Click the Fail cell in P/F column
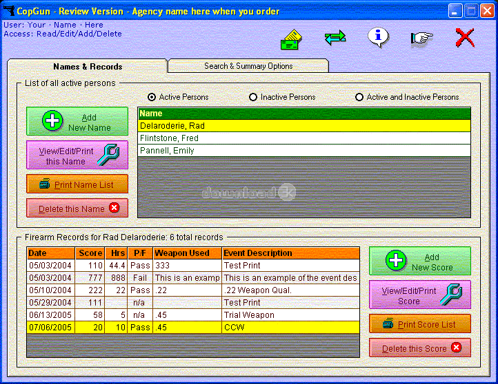The width and height of the screenshot is (498, 384). point(140,278)
